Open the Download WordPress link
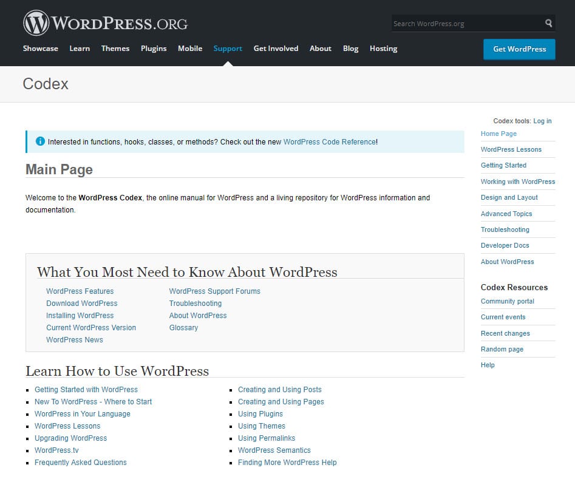 point(81,304)
